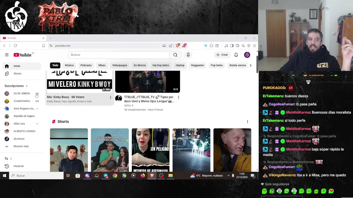
Task: Open Historial in the sidebar
Action: point(22,166)
